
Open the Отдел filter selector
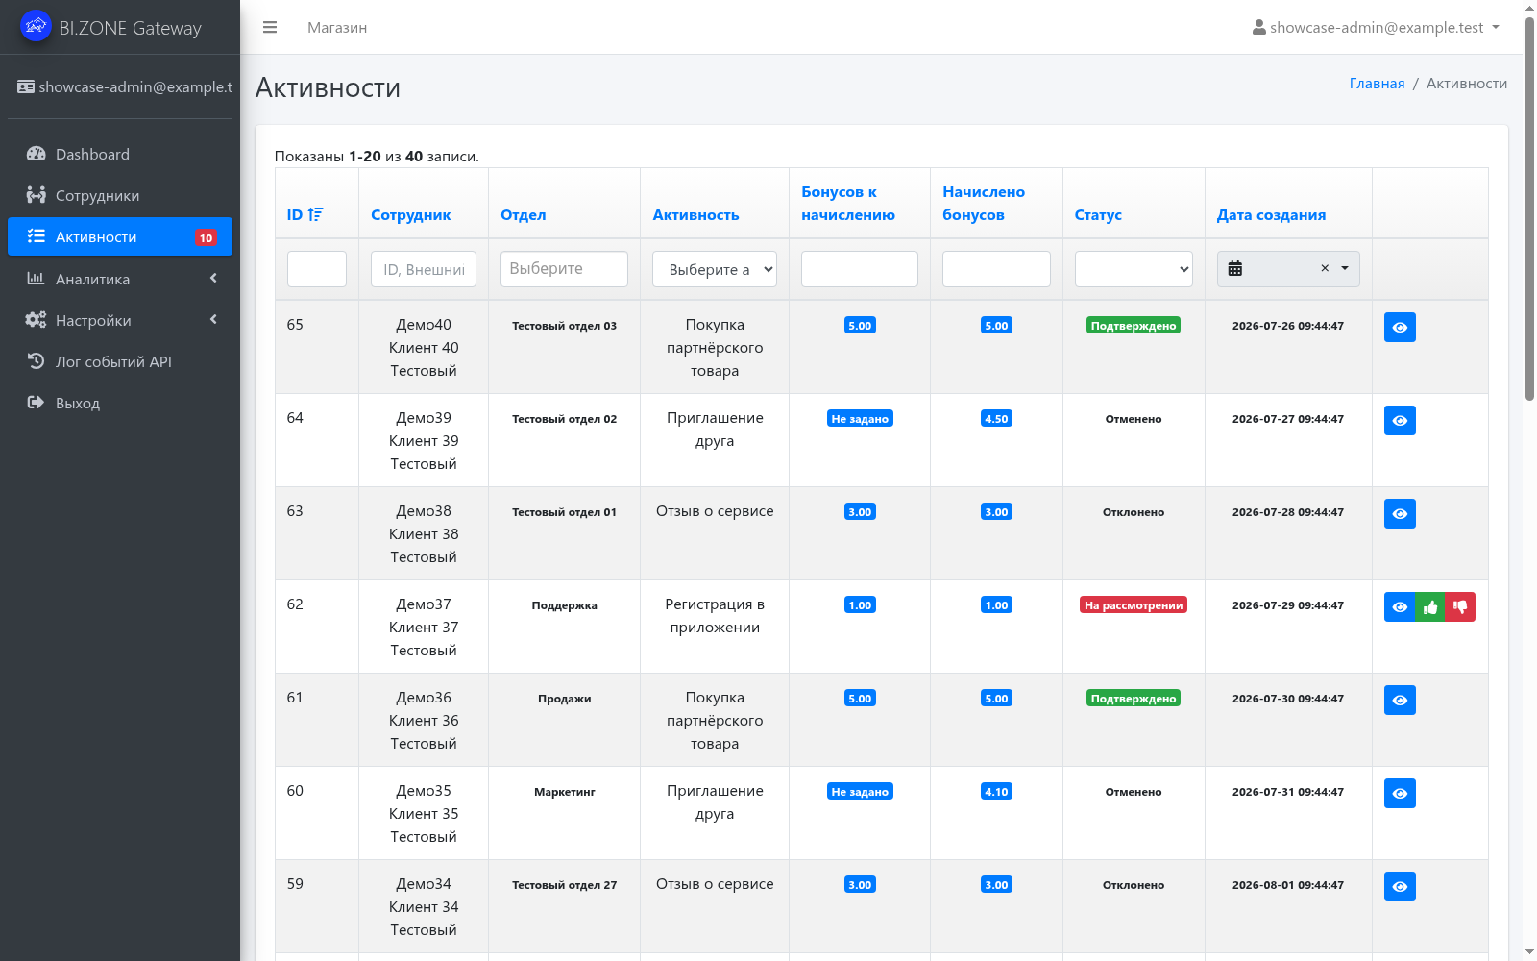(x=564, y=269)
